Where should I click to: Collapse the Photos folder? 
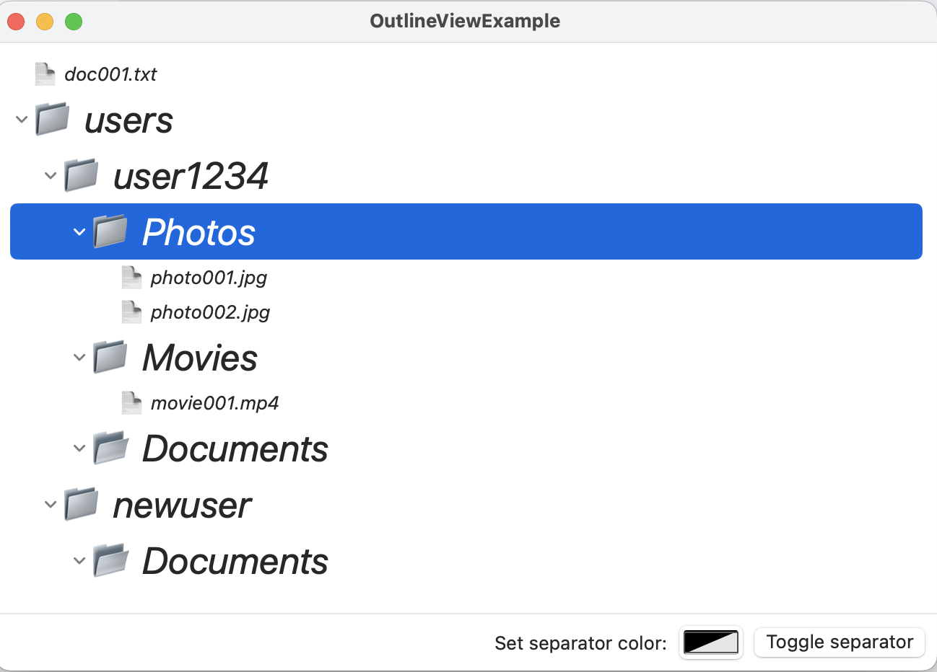(x=79, y=231)
